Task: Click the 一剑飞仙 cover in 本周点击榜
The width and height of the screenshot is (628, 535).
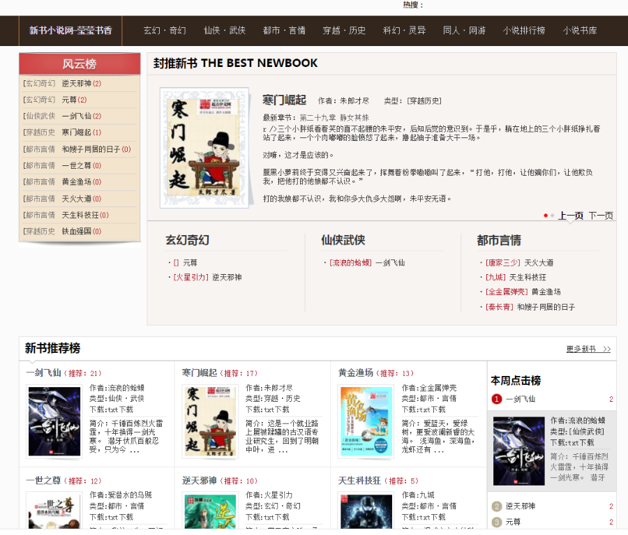Action: point(519,451)
